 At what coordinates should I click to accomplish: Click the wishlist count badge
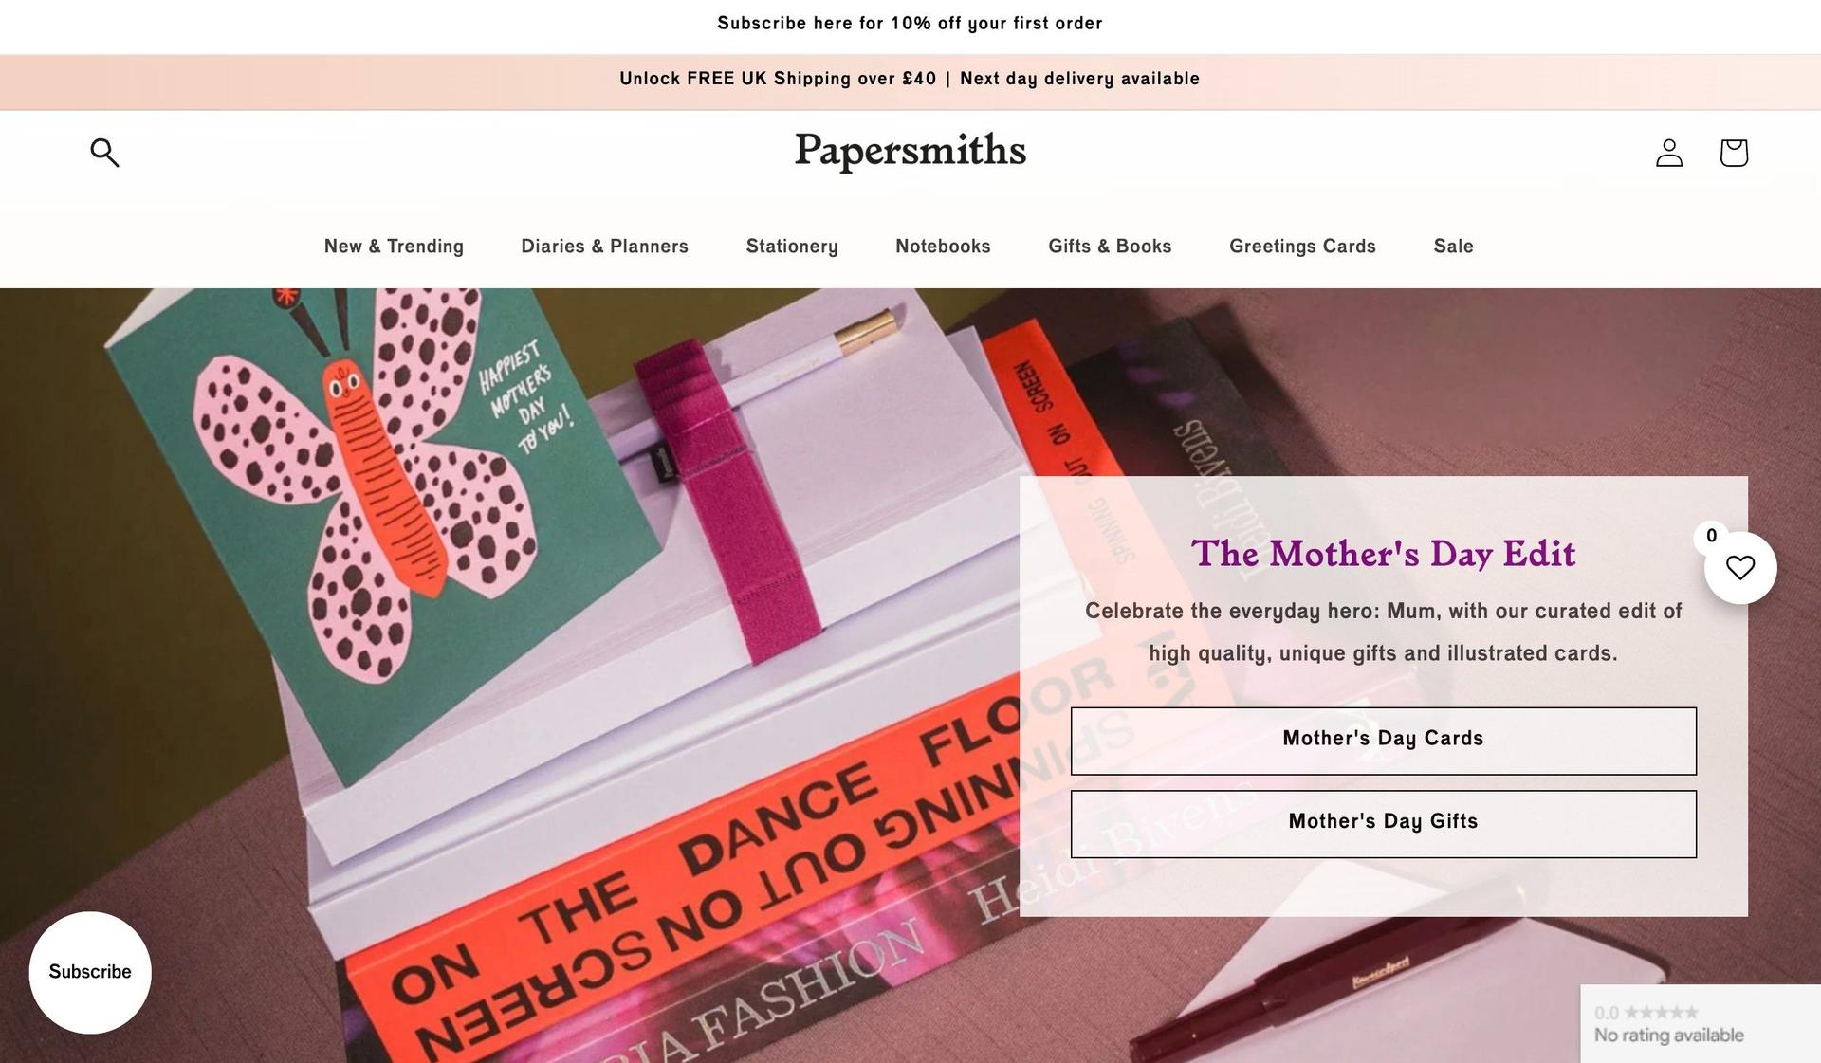(1711, 536)
